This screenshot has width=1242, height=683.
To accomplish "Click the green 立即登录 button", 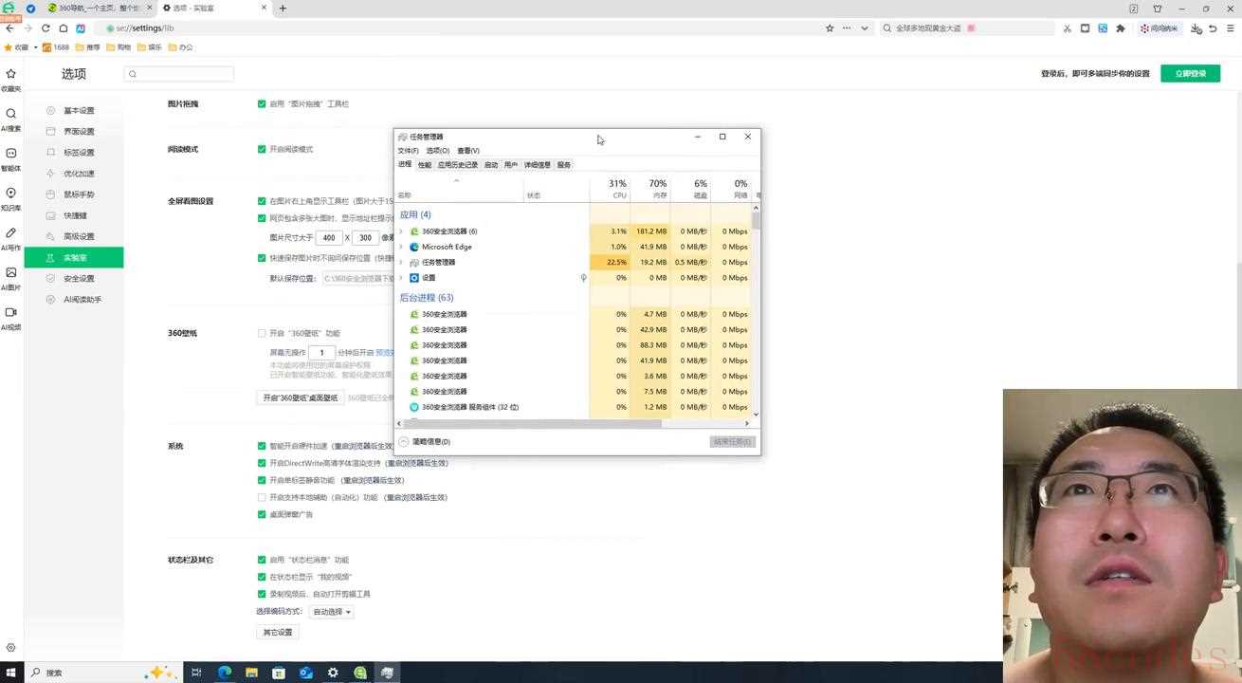I will [x=1190, y=73].
